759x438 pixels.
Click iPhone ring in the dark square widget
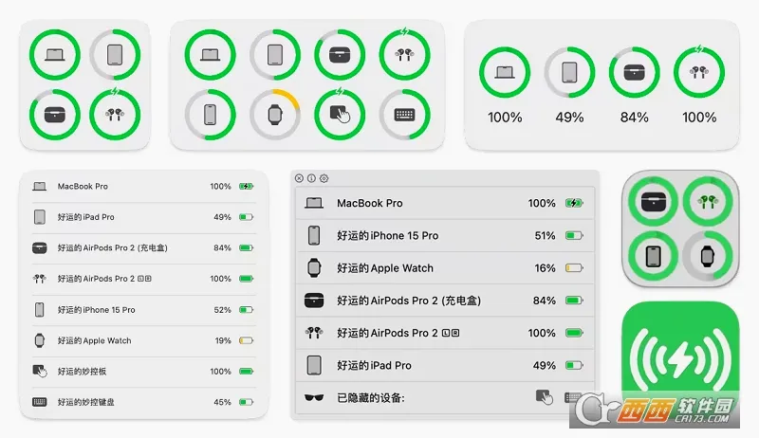(654, 256)
